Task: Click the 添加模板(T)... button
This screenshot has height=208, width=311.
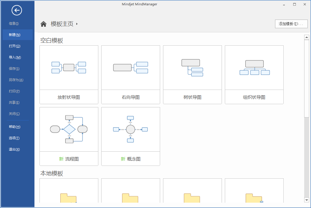Action: 291,24
